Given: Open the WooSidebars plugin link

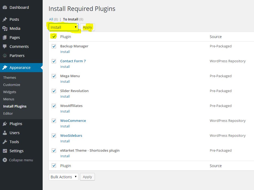Looking at the screenshot, I should click(x=71, y=135).
